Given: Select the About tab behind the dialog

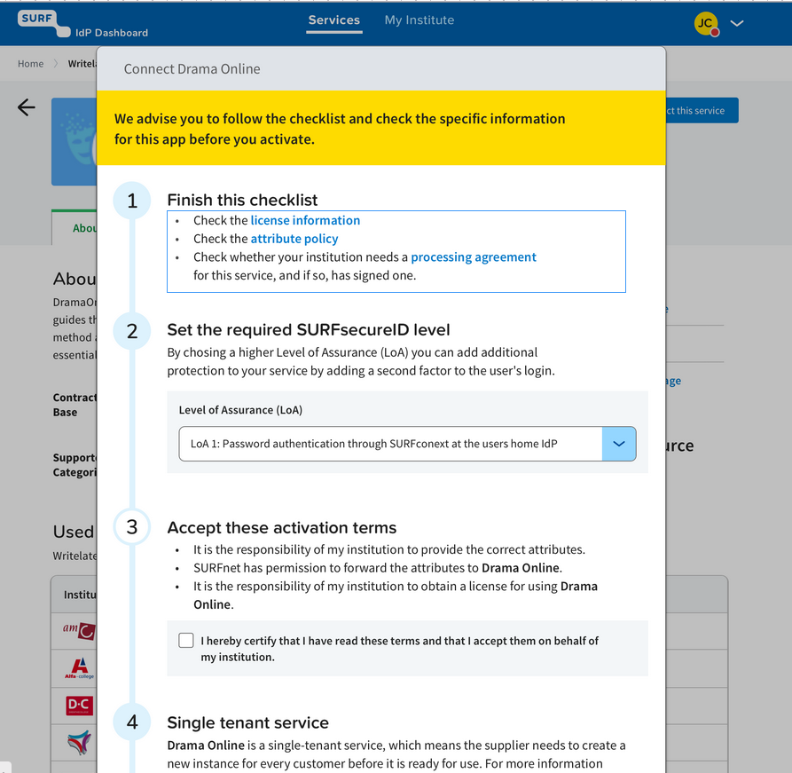Looking at the screenshot, I should tap(74, 228).
